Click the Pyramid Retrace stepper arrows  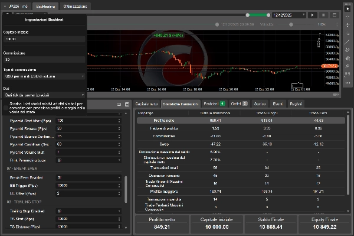pyautogui.click(x=119, y=128)
